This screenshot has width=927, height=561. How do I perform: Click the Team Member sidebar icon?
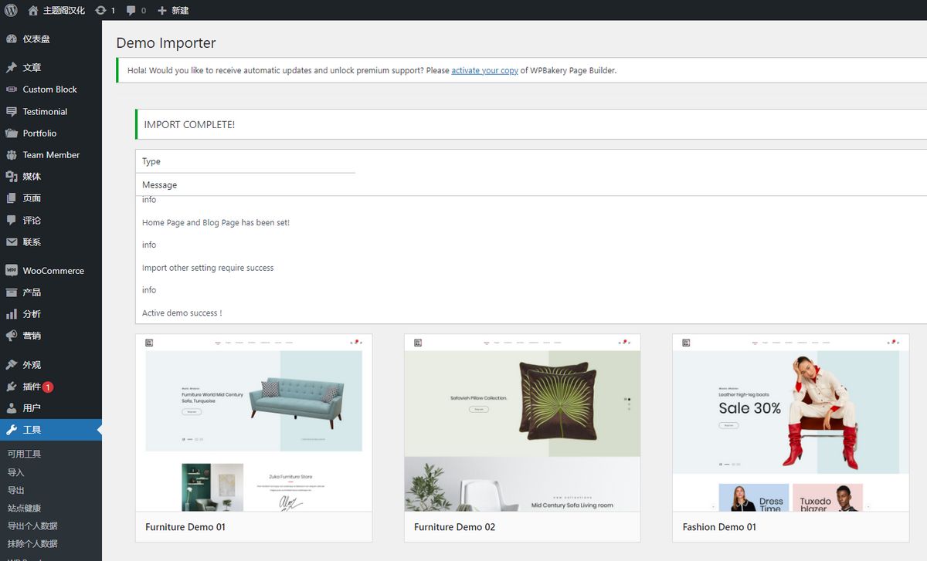point(12,155)
